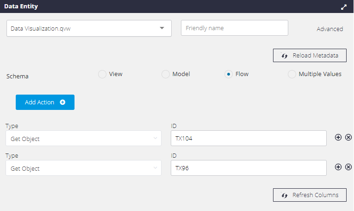Open Type dropdown for TX96 row
This screenshot has width=354, height=211.
84,168
